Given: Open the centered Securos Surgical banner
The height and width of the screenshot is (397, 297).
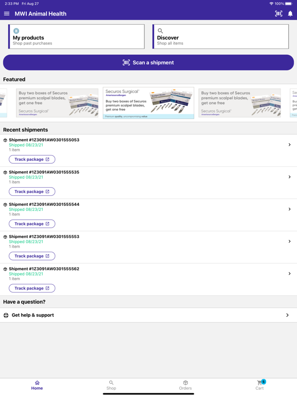Looking at the screenshot, I should tap(148, 103).
